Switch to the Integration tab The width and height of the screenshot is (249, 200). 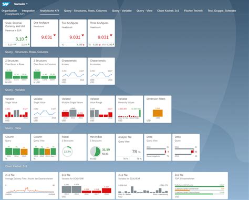coord(28,11)
